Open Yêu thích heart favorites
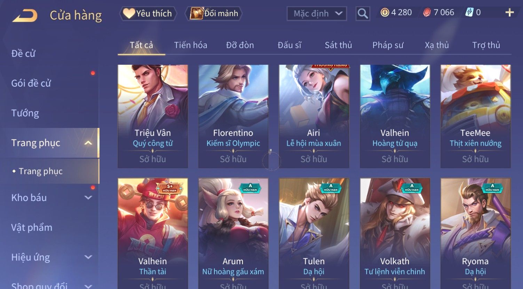 tap(129, 14)
